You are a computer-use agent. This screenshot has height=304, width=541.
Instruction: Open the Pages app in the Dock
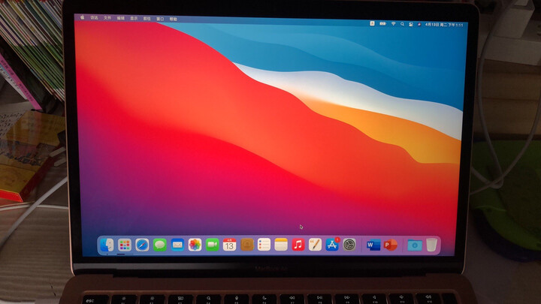(315, 245)
